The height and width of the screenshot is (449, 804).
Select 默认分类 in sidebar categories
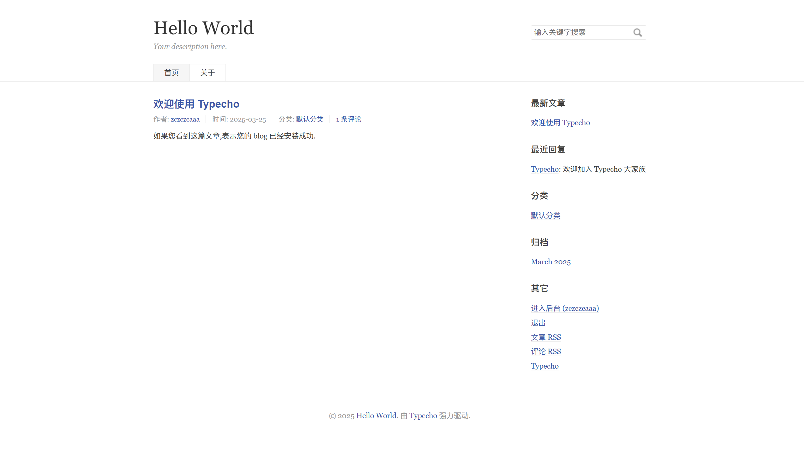point(546,216)
